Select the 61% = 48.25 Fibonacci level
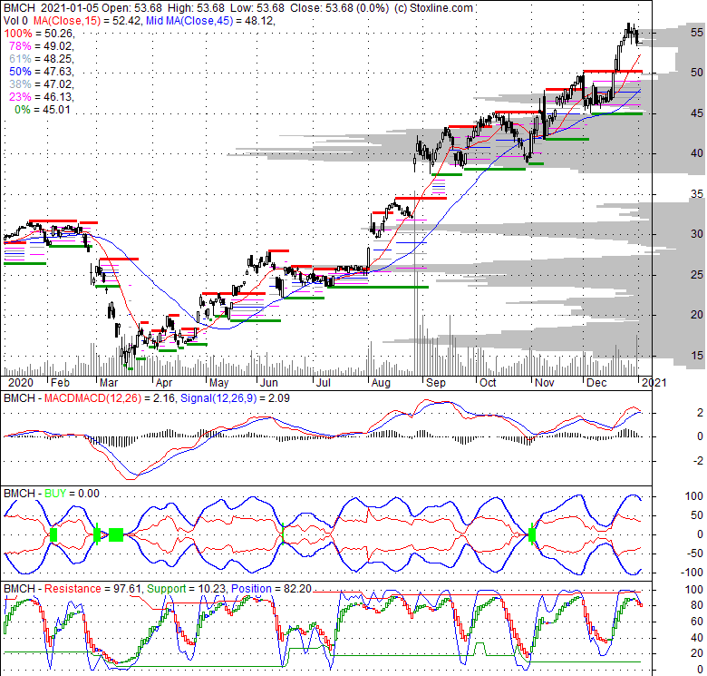707x676 pixels. tap(41, 59)
